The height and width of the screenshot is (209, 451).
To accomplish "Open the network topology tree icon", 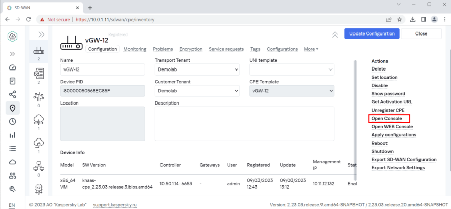I will tap(39, 166).
